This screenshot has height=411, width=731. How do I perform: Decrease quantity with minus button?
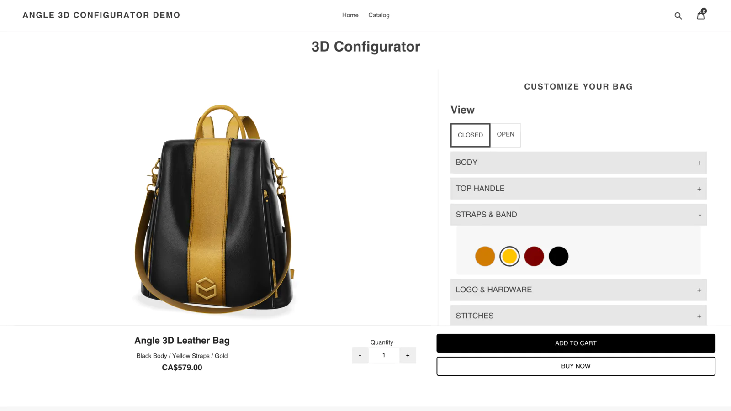(x=360, y=355)
